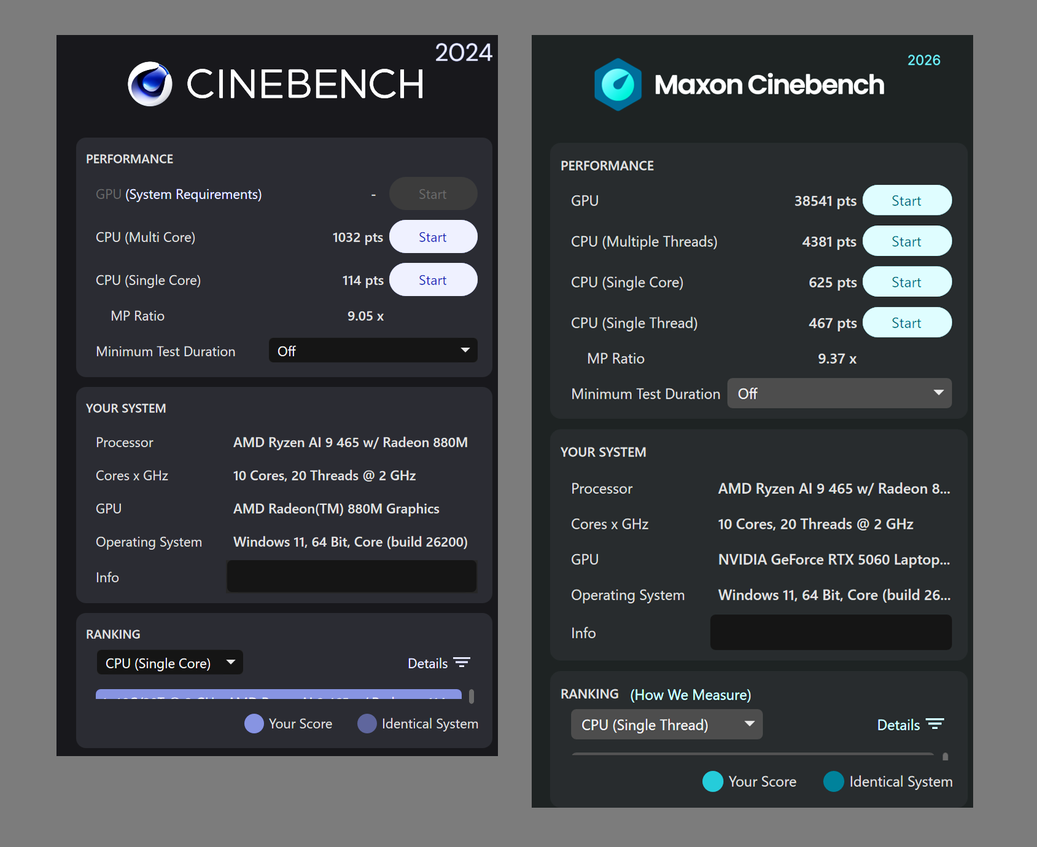Image resolution: width=1037 pixels, height=847 pixels.
Task: Click the 625 pts single core score
Action: coord(833,283)
